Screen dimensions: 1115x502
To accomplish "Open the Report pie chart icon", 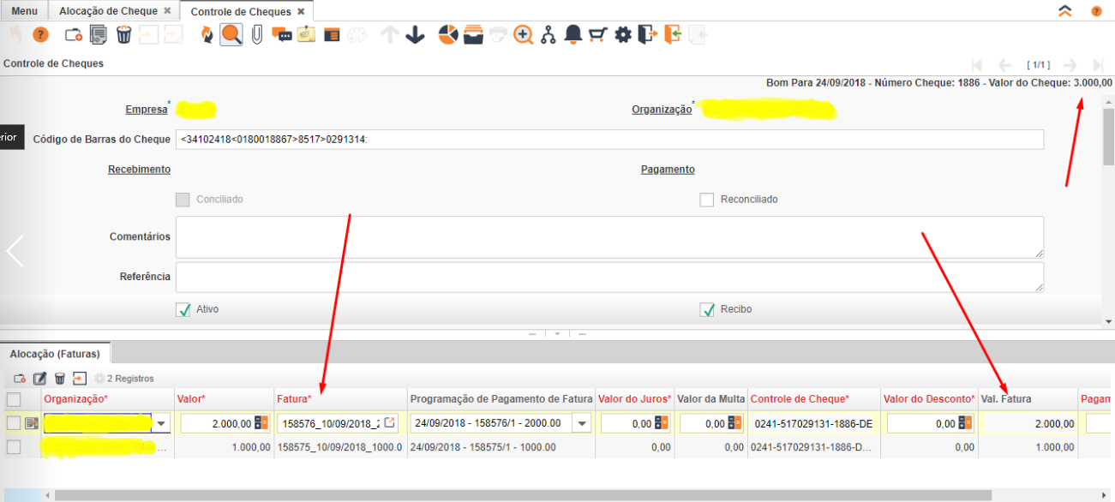I will [448, 35].
